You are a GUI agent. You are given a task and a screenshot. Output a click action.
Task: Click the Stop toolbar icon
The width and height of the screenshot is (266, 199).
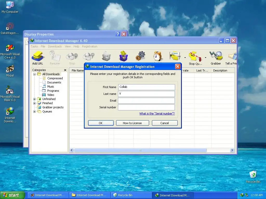(72, 58)
